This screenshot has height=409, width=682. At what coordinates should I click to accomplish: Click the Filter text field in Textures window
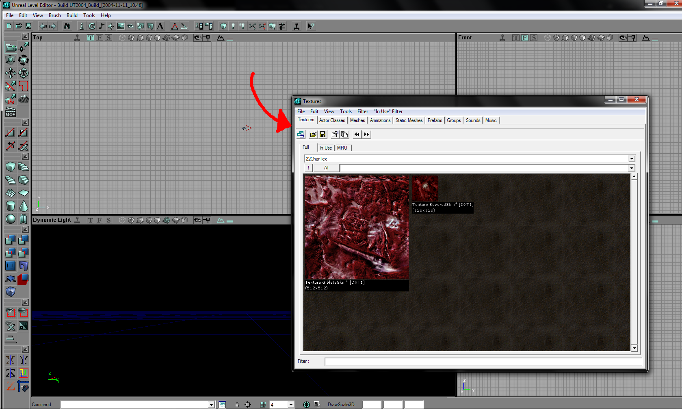tap(483, 362)
